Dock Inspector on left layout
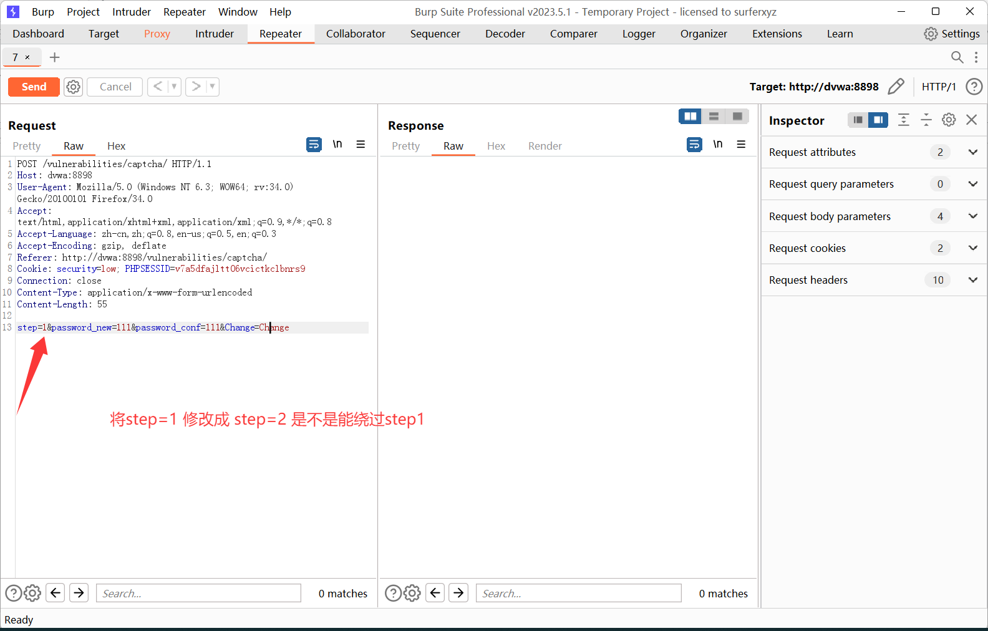 click(x=858, y=120)
